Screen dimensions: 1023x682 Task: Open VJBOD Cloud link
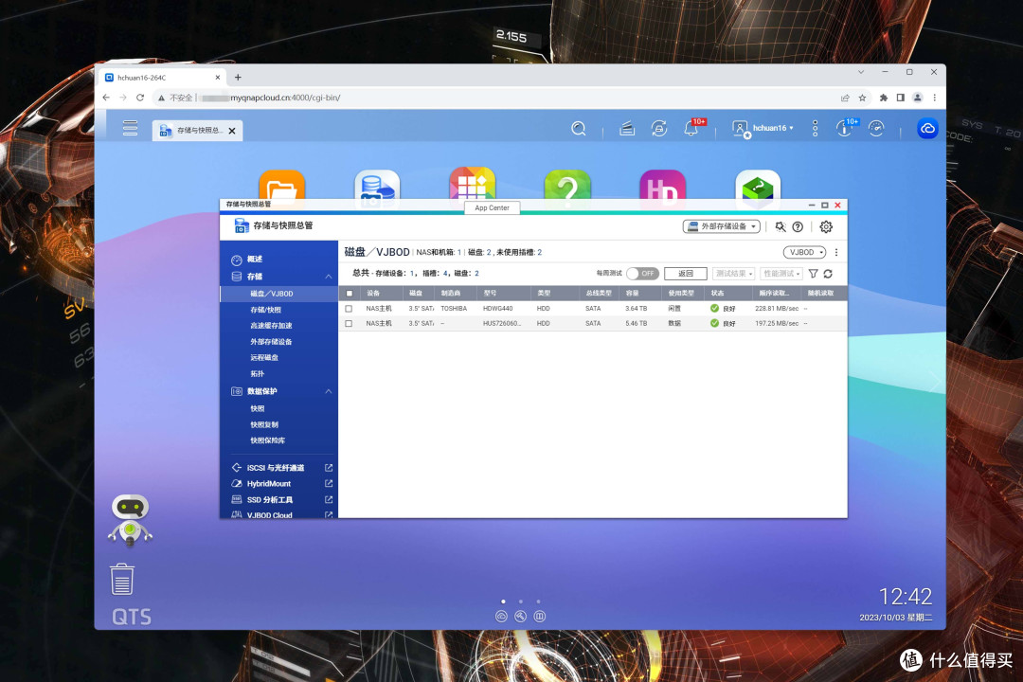point(269,515)
